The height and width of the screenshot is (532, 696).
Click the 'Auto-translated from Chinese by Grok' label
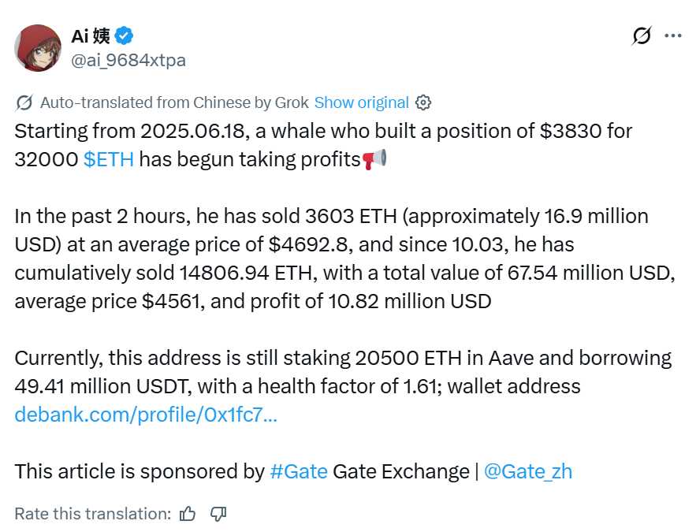(x=173, y=102)
